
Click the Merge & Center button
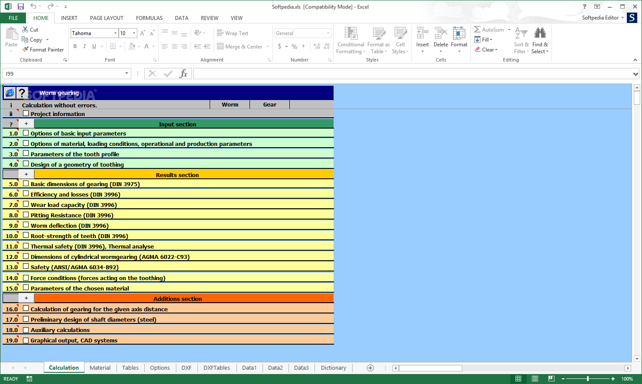point(240,46)
